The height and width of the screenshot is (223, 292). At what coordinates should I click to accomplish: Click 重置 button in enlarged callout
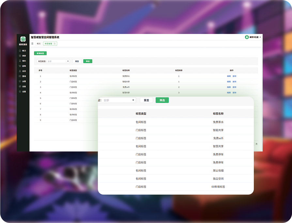tap(146, 100)
